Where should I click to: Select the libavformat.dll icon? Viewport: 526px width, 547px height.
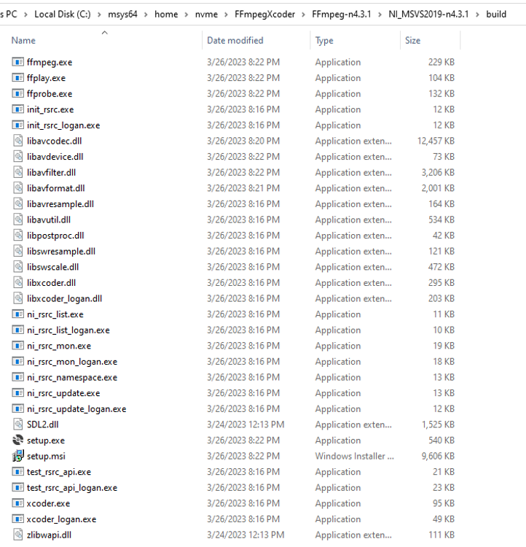pos(18,188)
